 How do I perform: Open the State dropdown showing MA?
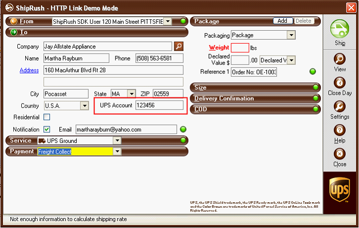pos(131,94)
